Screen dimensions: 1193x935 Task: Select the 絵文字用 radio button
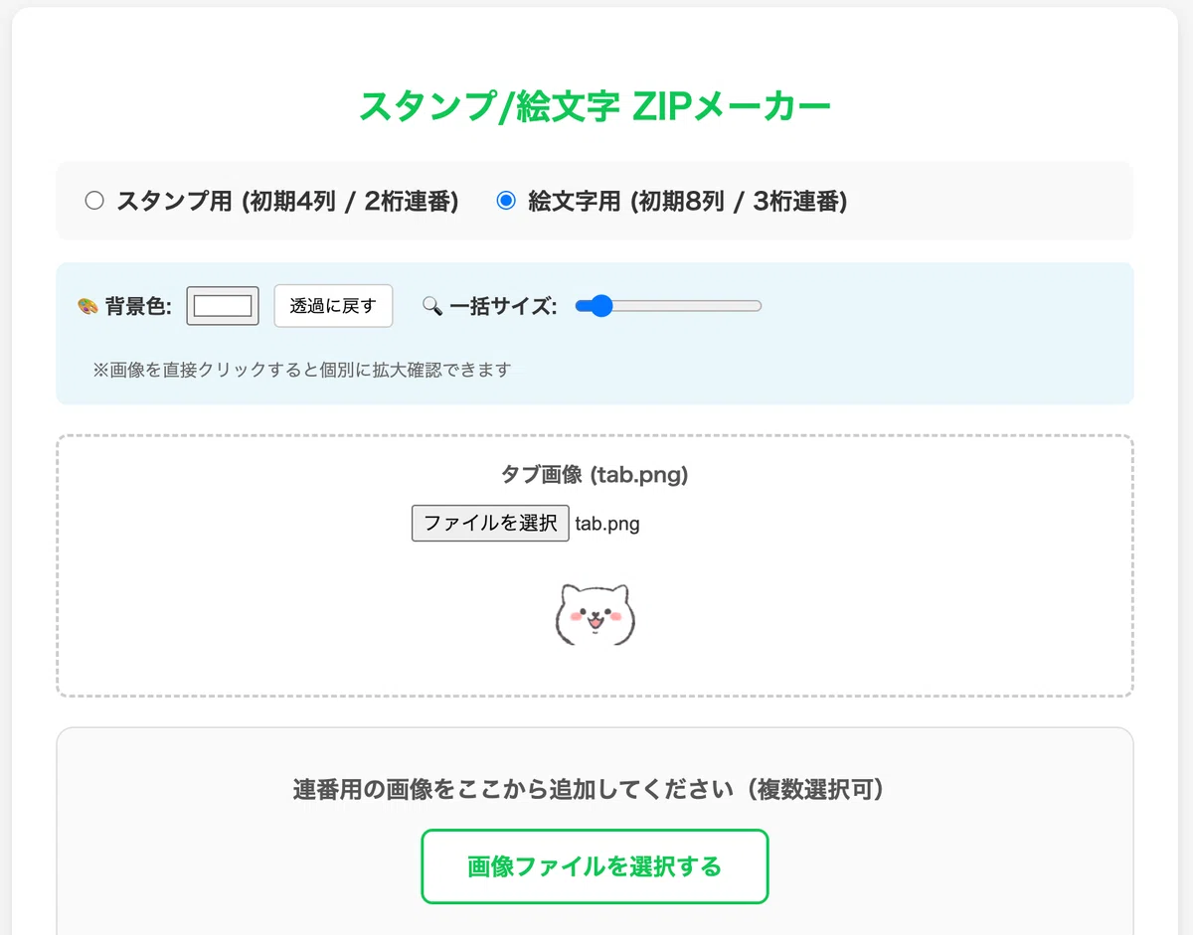tap(506, 202)
